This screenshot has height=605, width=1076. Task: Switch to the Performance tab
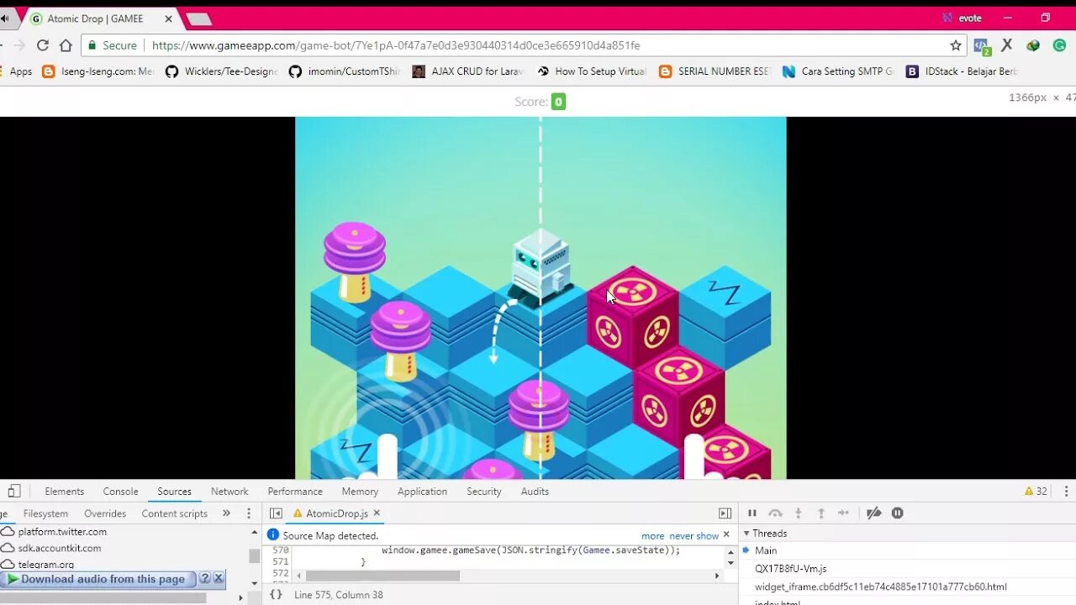pos(295,491)
